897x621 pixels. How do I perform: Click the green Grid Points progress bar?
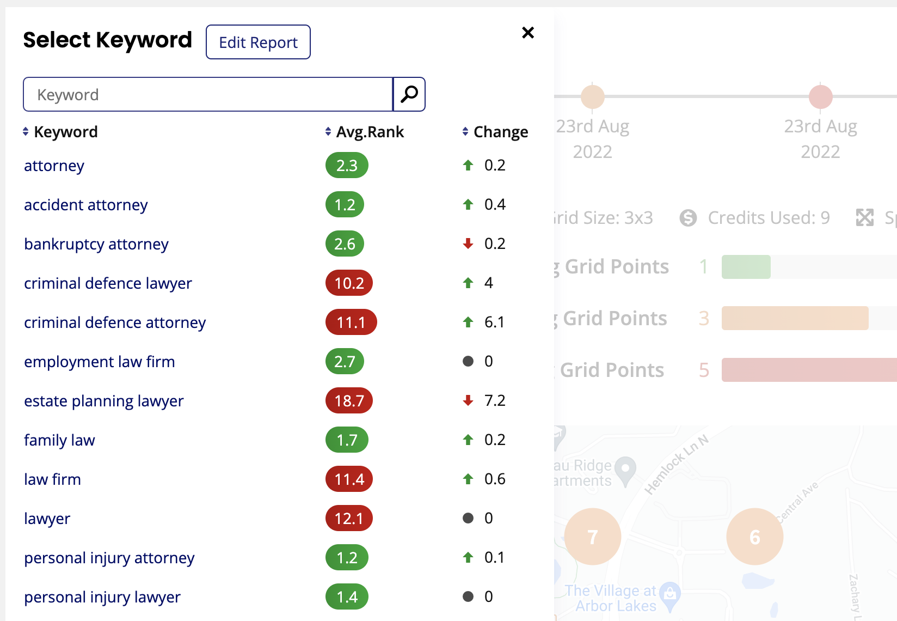(x=746, y=266)
